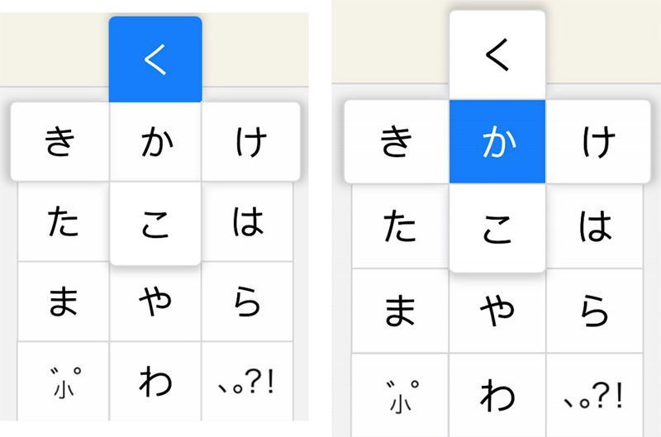Image resolution: width=661 pixels, height=437 pixels.
Task: Tap dakuten small-kana modifier key, left keyboard
Action: click(64, 382)
